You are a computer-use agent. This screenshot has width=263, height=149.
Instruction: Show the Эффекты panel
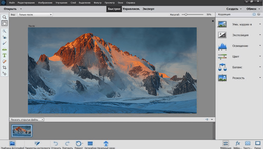point(238,144)
